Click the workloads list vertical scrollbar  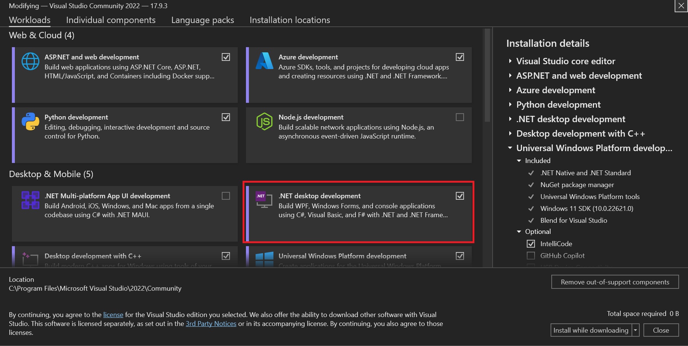487,76
